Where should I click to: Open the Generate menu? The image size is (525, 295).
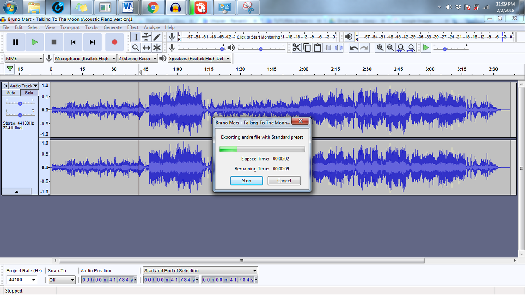pyautogui.click(x=112, y=27)
